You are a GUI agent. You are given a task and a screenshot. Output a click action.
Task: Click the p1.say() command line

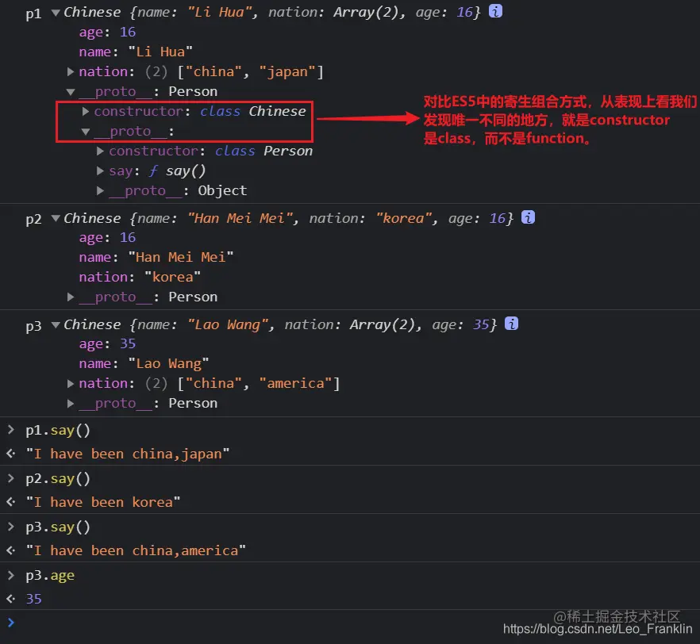click(58, 431)
